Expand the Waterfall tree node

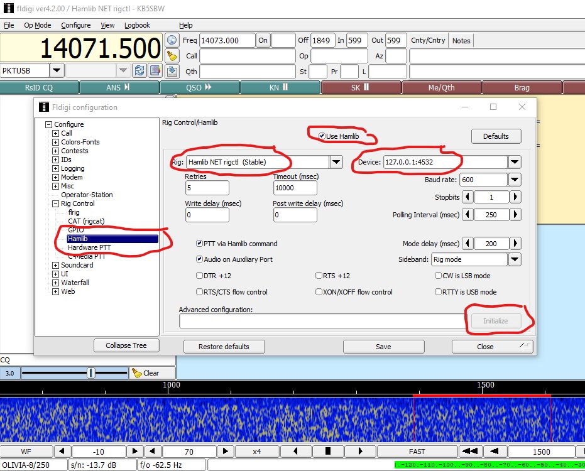(x=55, y=283)
